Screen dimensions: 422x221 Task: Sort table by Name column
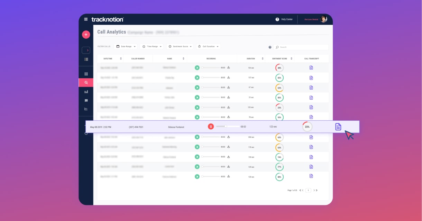(183, 58)
